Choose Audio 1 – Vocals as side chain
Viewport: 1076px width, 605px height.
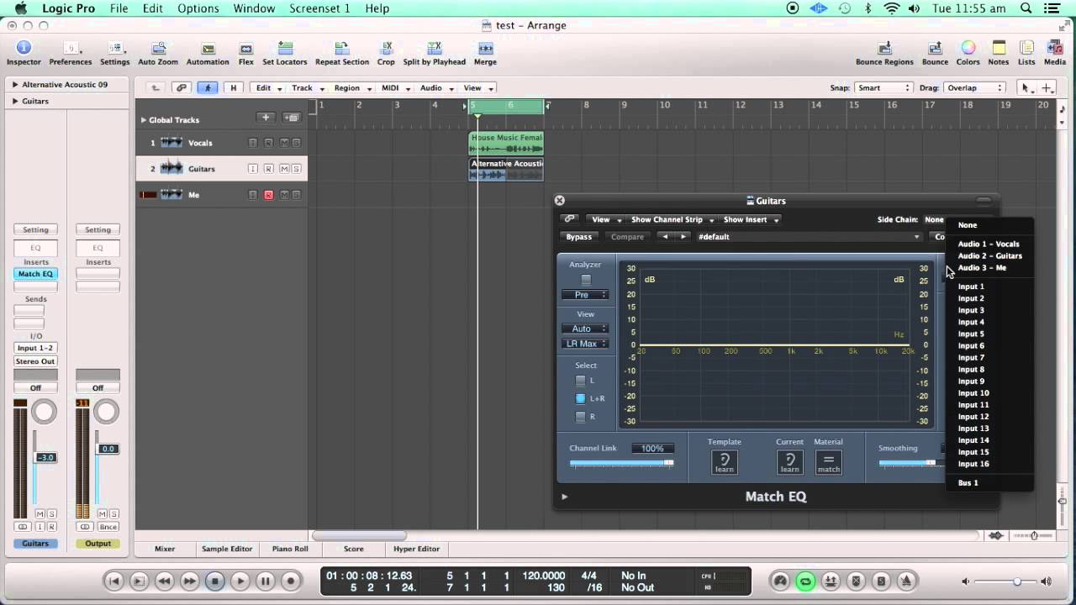coord(989,244)
